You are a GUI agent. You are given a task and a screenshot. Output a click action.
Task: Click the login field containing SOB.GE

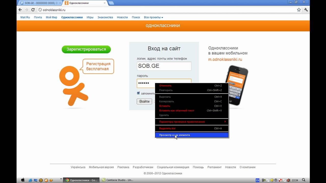[164, 66]
